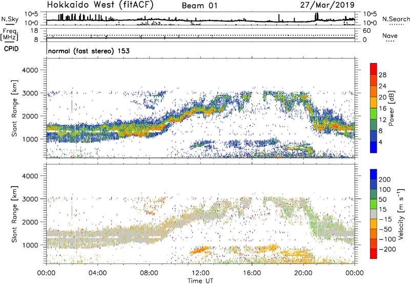410x284 pixels.
Task: Click the '200' velocity colorbar tick
Action: 385,179
